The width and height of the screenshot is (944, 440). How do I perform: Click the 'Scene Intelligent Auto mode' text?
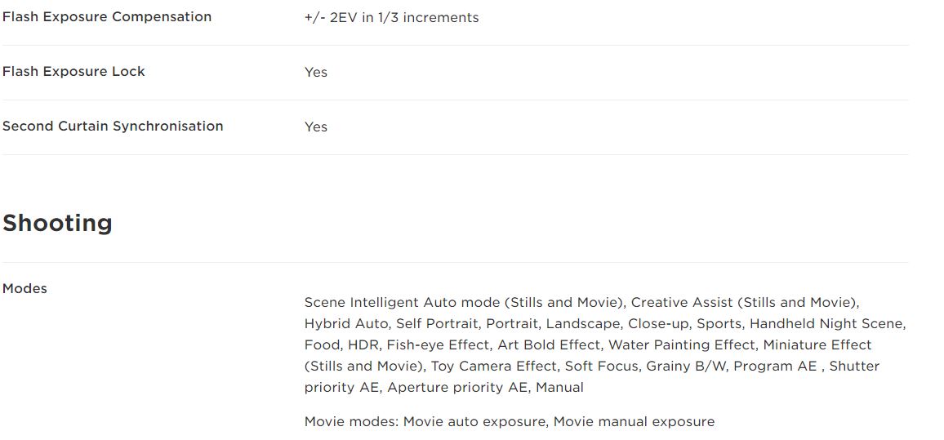(x=402, y=302)
